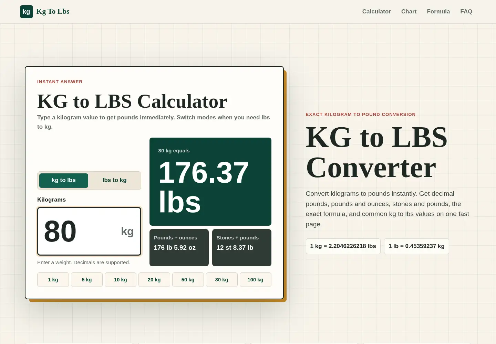The width and height of the screenshot is (496, 344).
Task: Click the Kilograms field label
Action: click(51, 200)
